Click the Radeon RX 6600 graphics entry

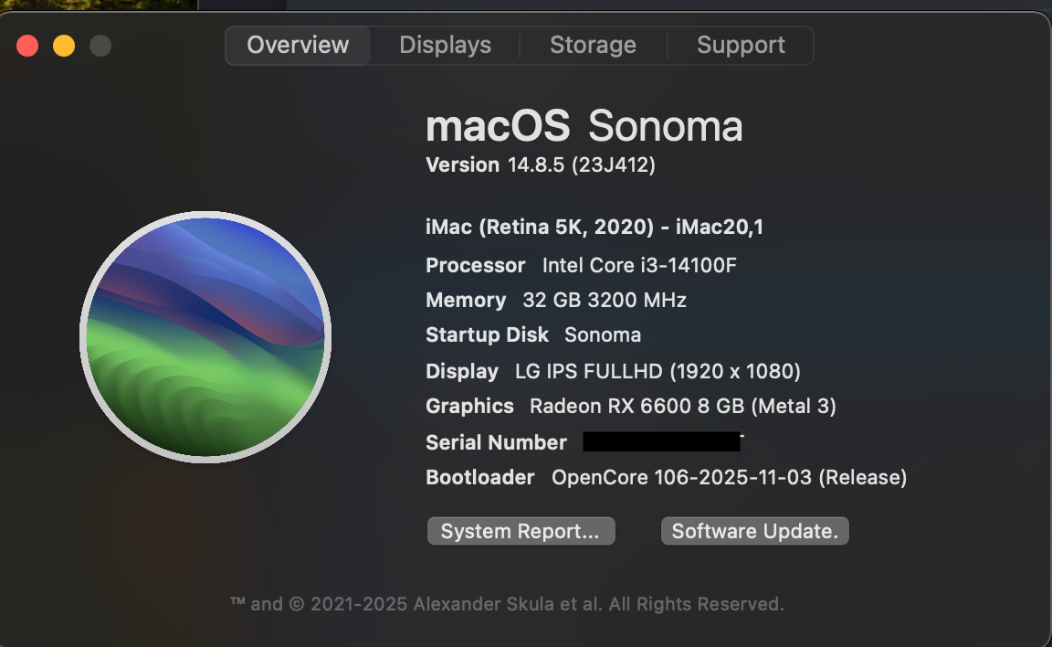682,407
